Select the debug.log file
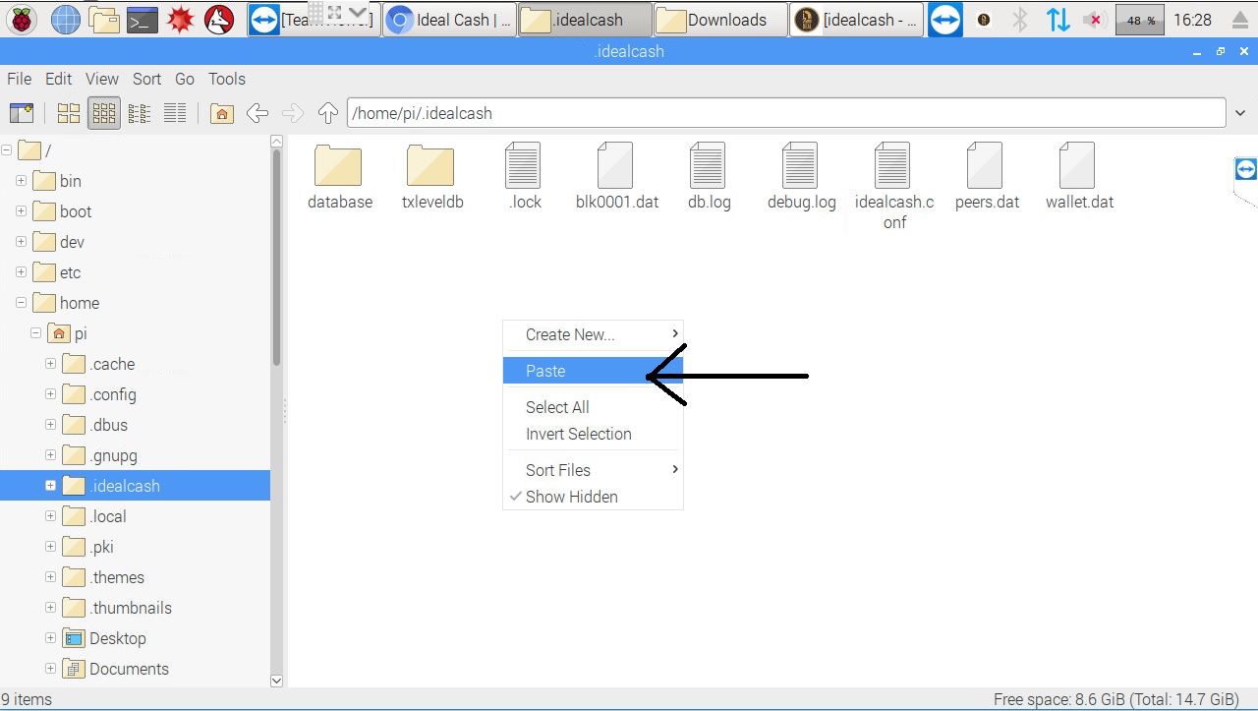This screenshot has height=711, width=1258. (801, 177)
